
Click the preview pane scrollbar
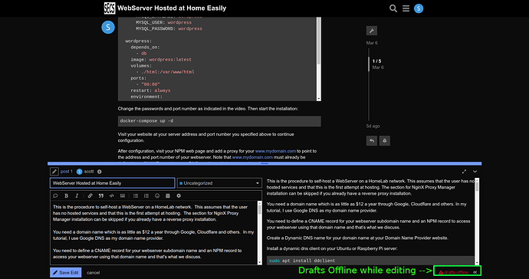477,222
